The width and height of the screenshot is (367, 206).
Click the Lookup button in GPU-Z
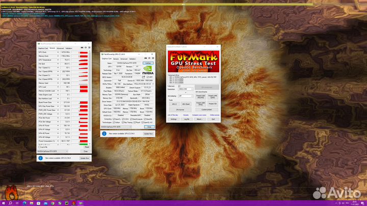(x=148, y=63)
